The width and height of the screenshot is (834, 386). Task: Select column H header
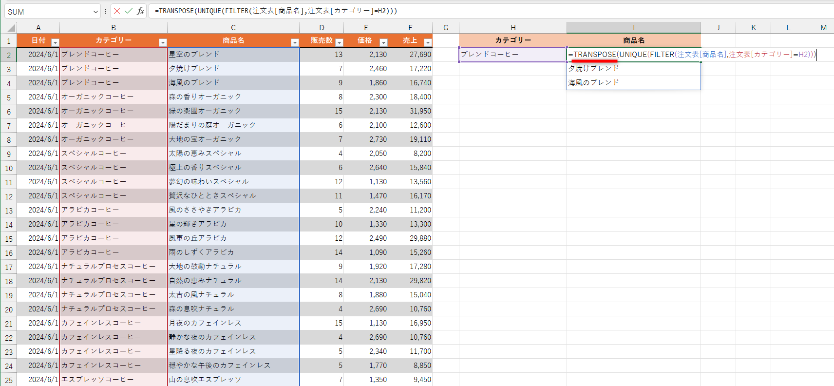coord(513,28)
